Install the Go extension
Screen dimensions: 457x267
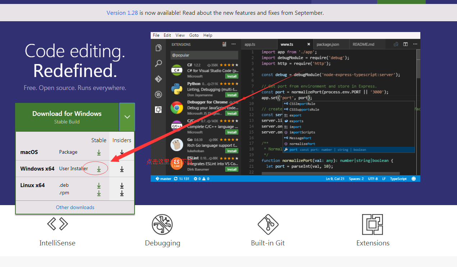(x=232, y=151)
